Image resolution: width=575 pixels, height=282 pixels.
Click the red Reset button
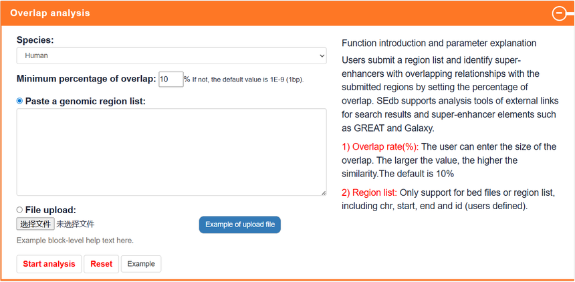pyautogui.click(x=102, y=264)
